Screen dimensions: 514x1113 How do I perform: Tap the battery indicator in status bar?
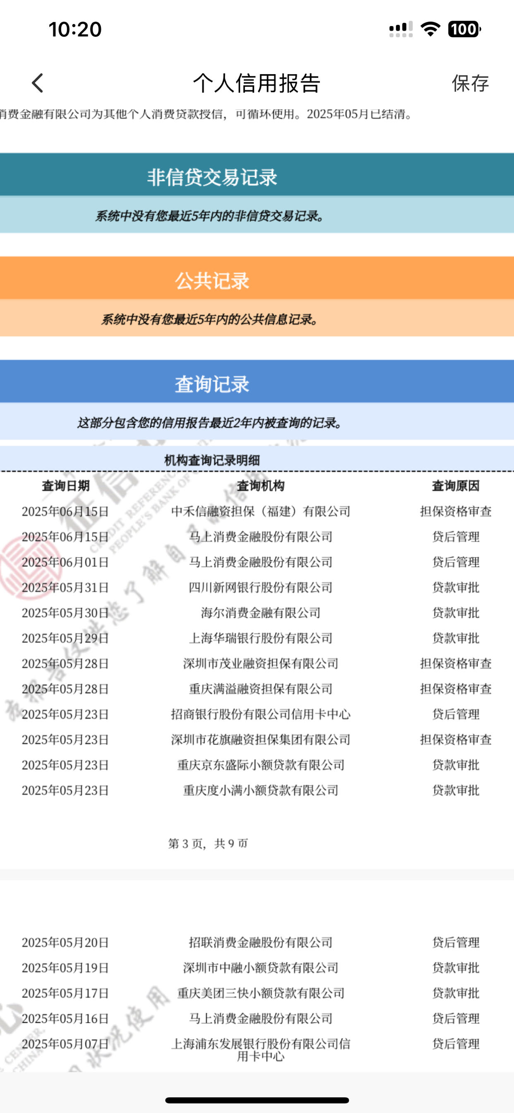[464, 29]
